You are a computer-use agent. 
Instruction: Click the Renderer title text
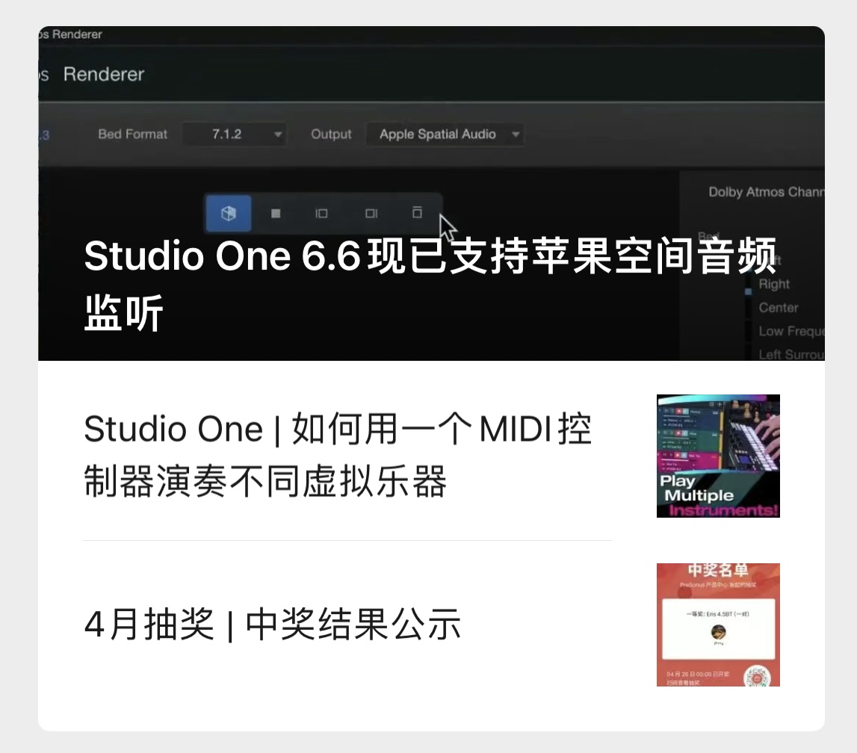click(104, 74)
